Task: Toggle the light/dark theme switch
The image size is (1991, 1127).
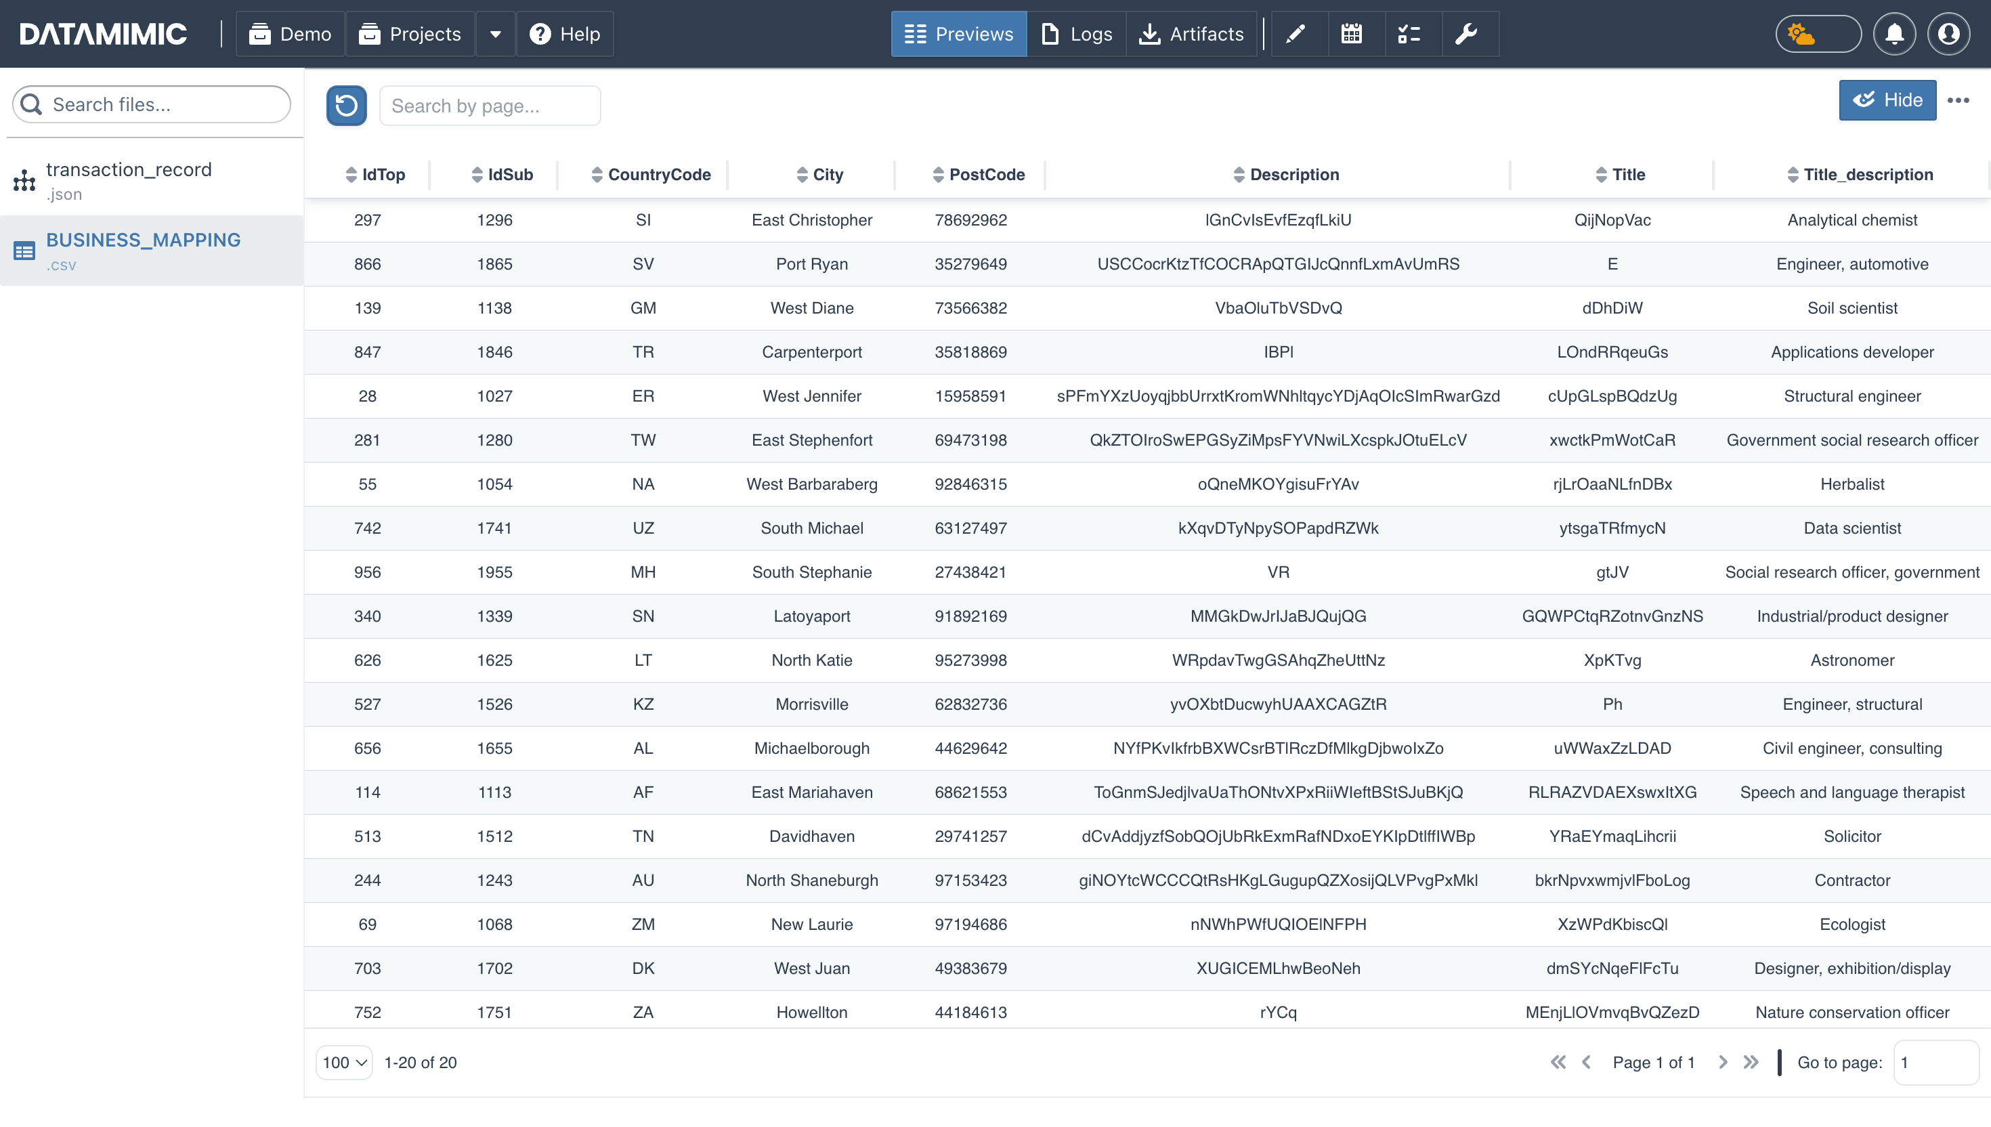Action: point(1818,34)
